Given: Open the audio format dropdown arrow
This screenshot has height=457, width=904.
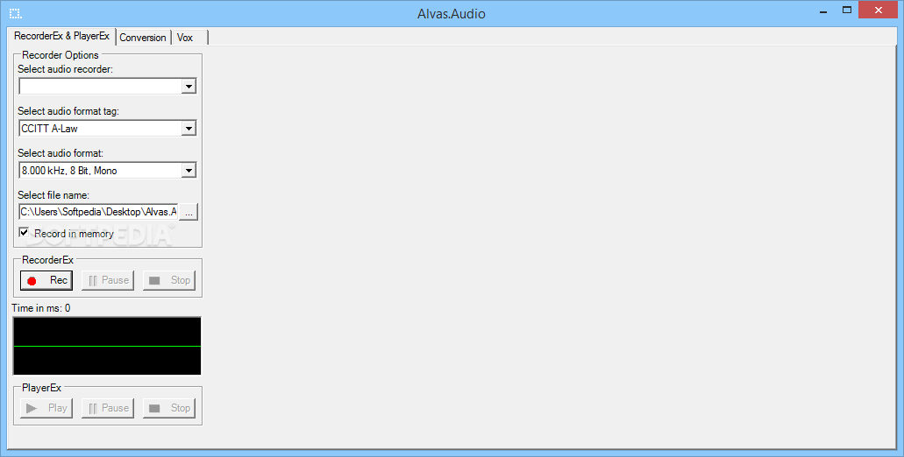Looking at the screenshot, I should click(x=189, y=171).
